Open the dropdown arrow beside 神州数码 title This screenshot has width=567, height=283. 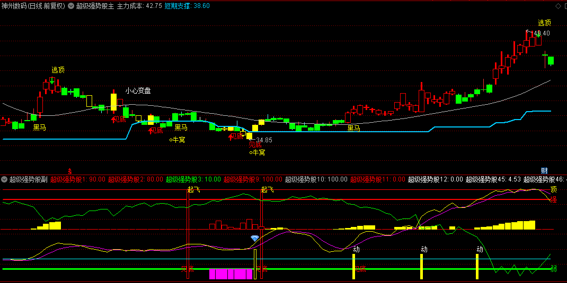pos(70,6)
